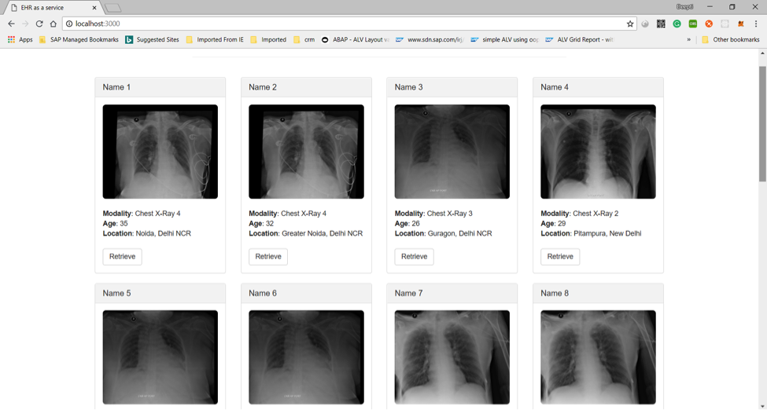Viewport: 767px width, 410px height.
Task: Retrieve the record for Name 4
Action: click(x=560, y=257)
